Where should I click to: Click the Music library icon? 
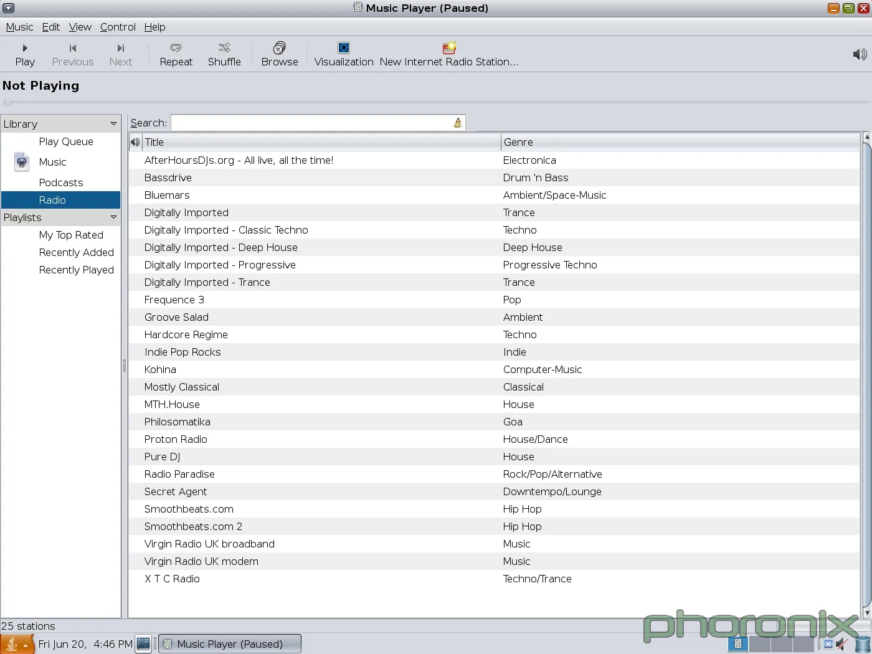(x=22, y=162)
